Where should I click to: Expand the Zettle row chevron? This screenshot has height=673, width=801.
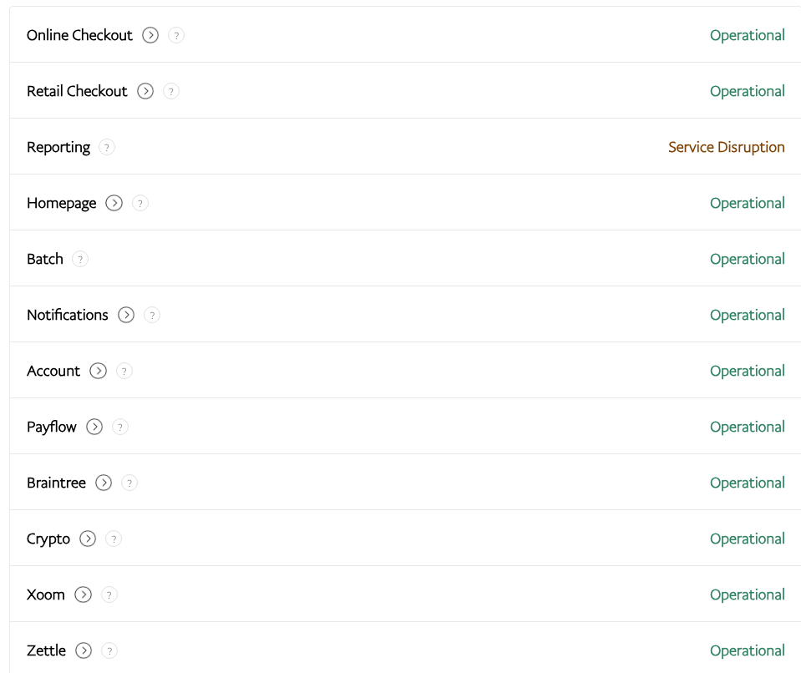[84, 650]
